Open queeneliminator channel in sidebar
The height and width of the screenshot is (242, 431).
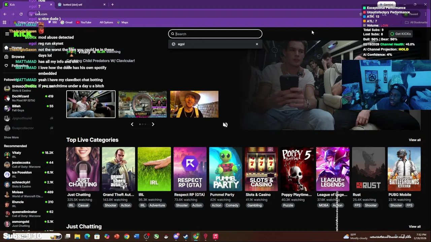[29, 214]
